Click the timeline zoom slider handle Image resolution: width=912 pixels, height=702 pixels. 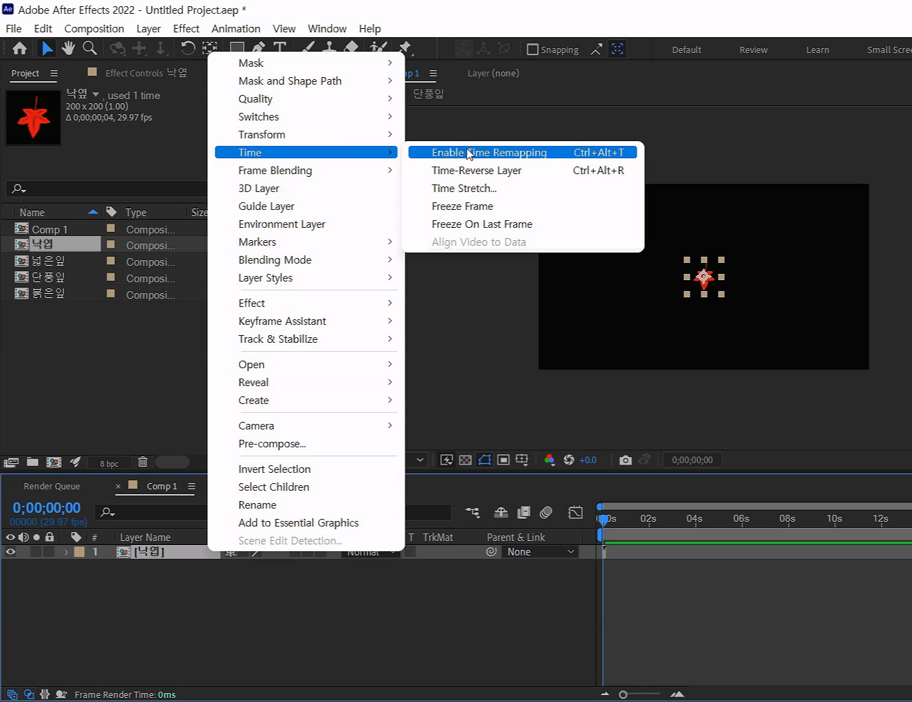(x=623, y=694)
